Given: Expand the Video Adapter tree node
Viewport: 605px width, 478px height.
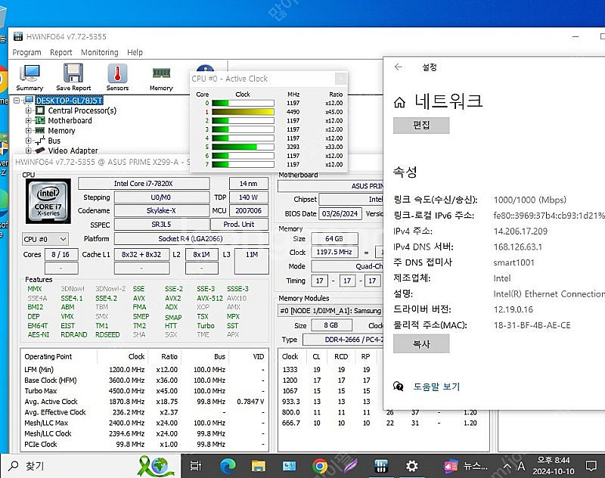Looking at the screenshot, I should (28, 151).
